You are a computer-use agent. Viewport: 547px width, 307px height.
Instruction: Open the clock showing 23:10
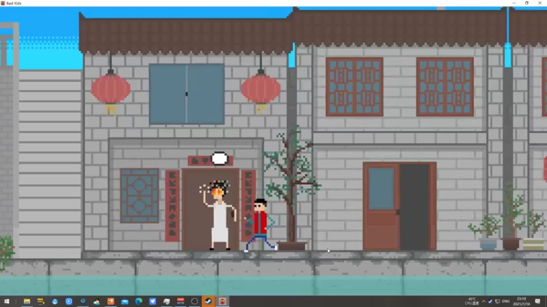click(522, 302)
